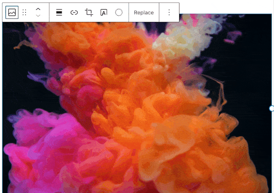Apply a duotone filter

point(119,13)
